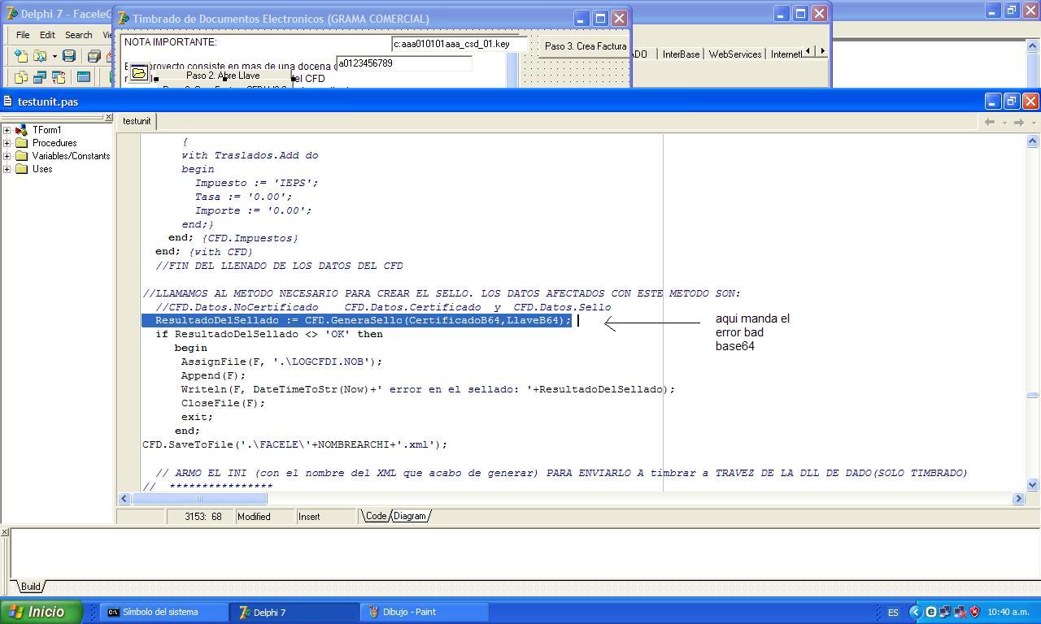Switch to Dibujo - Paint taskbar button
The width and height of the screenshot is (1041, 624).
click(x=425, y=612)
